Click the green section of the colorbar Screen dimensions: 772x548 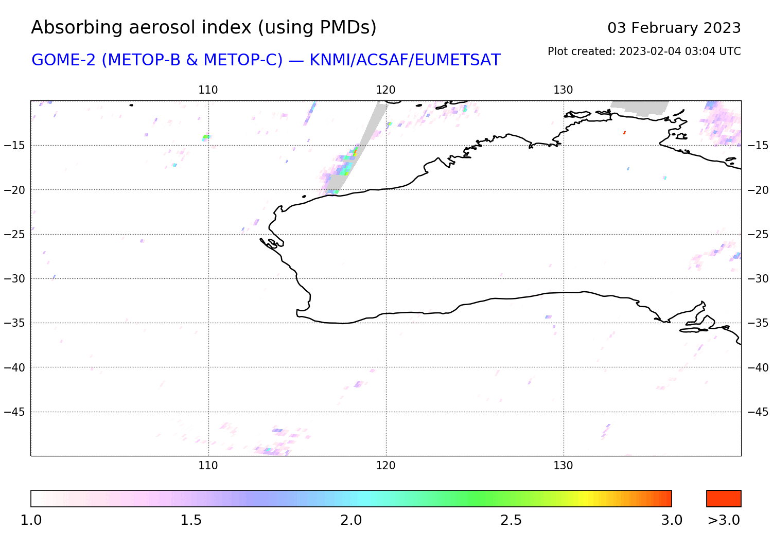(479, 499)
